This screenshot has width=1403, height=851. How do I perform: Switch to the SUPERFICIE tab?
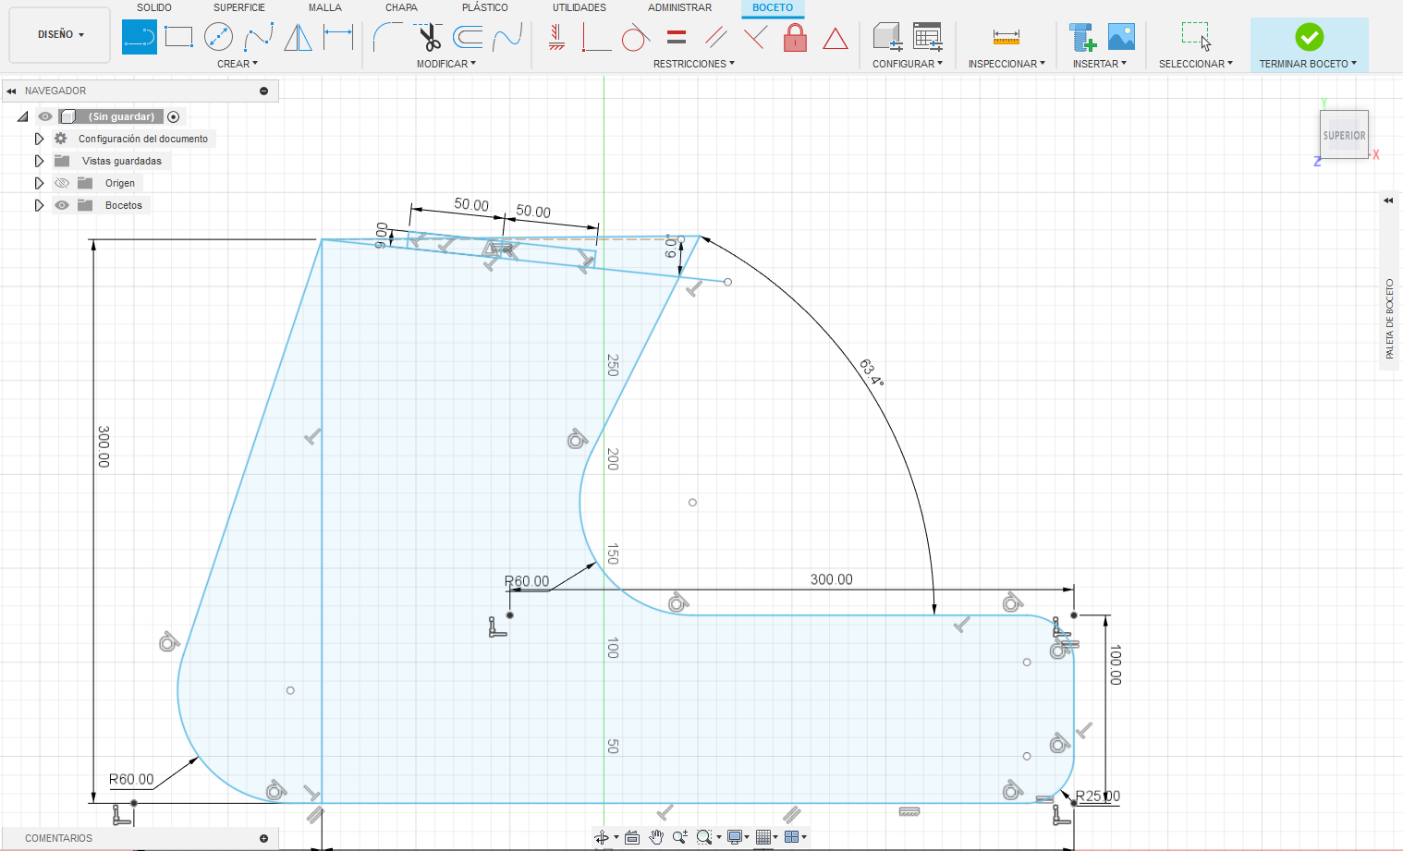[239, 7]
